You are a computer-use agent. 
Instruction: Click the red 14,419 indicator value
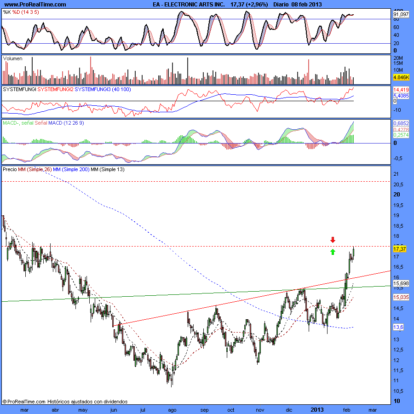401,90
